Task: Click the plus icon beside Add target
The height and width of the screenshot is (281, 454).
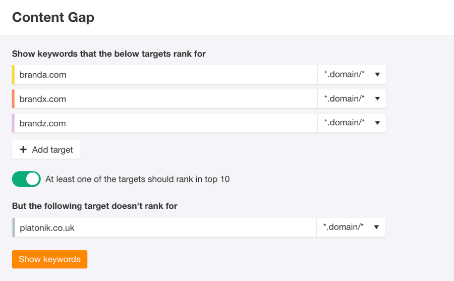Action: coord(23,150)
